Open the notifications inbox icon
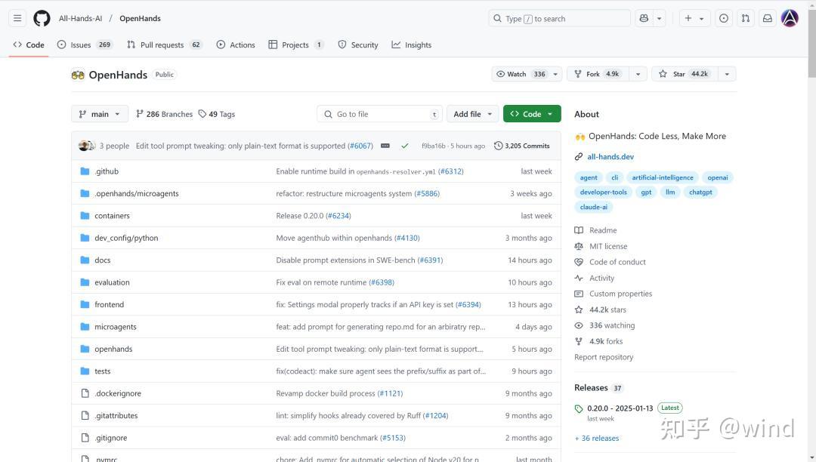Image resolution: width=816 pixels, height=462 pixels. [767, 18]
